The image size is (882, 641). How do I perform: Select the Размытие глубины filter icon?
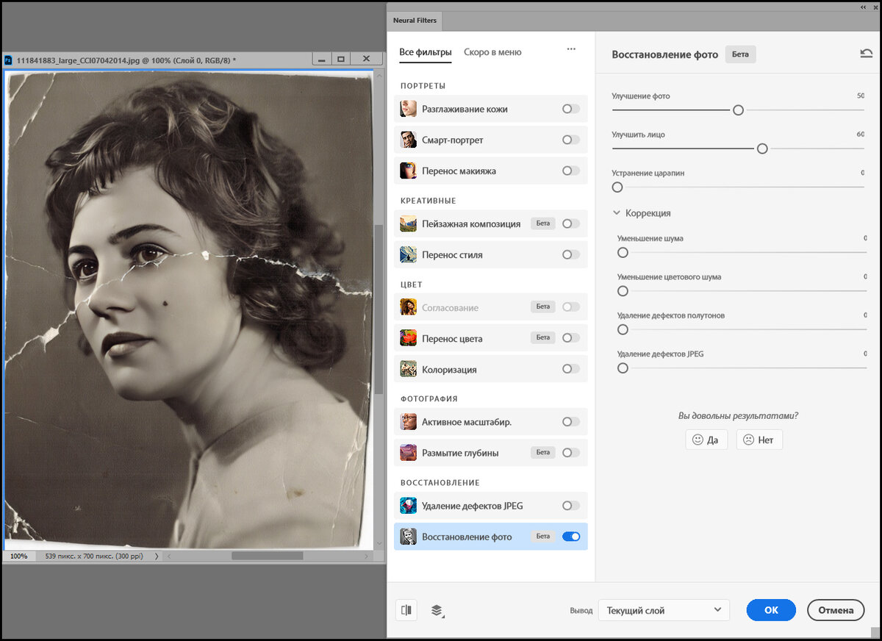click(408, 452)
